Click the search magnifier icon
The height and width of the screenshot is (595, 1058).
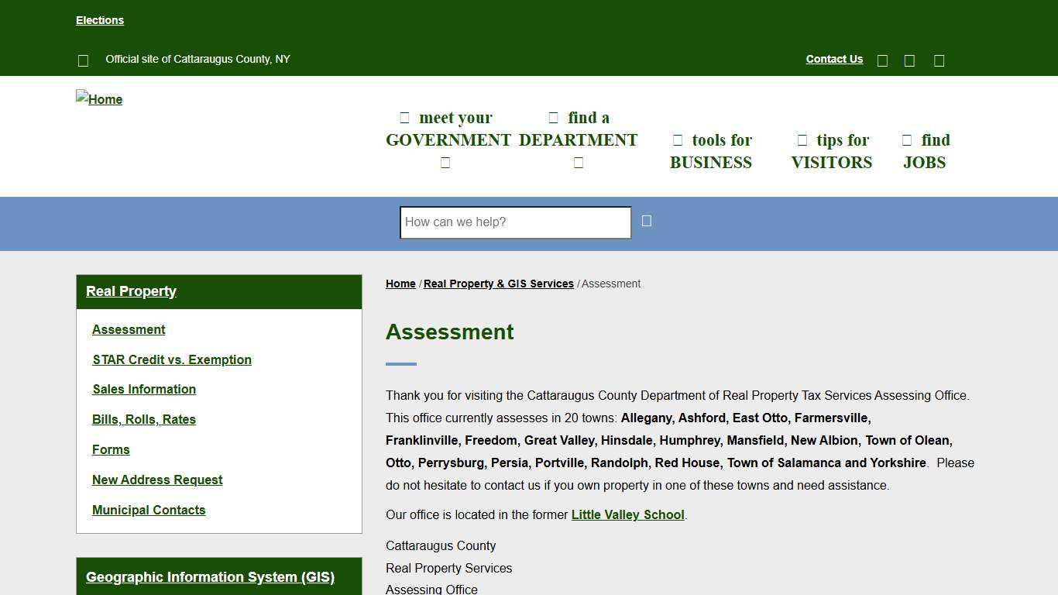647,221
